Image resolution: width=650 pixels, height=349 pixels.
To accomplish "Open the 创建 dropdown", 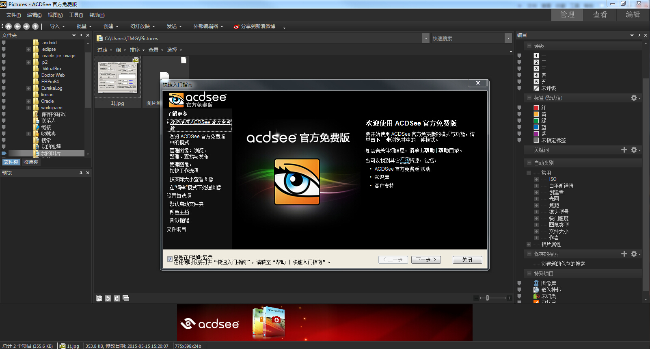I will click(111, 26).
